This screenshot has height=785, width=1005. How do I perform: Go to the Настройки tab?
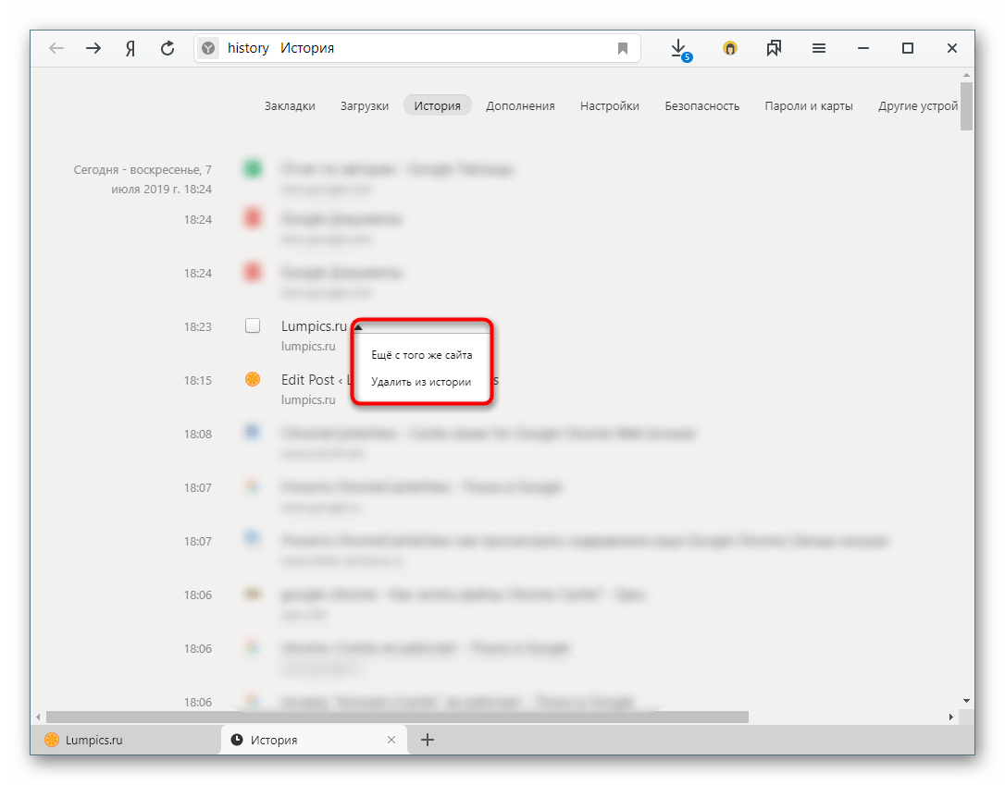click(610, 105)
